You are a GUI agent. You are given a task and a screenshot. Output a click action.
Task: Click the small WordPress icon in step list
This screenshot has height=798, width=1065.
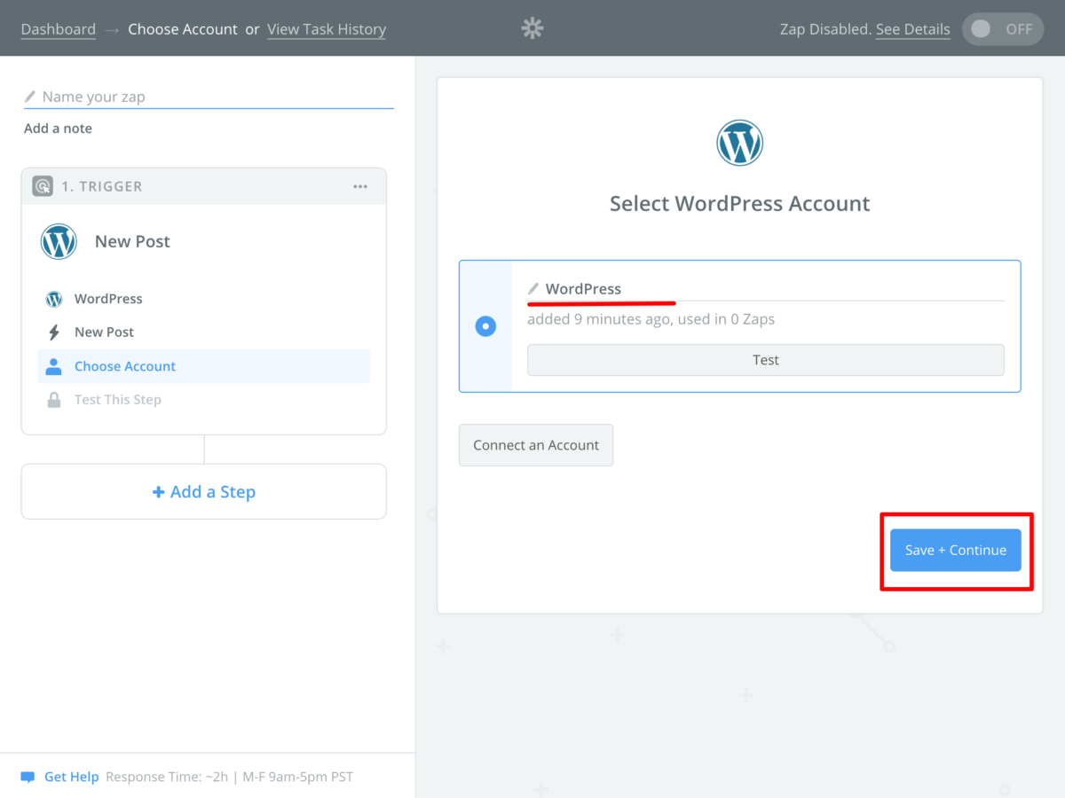pos(54,299)
